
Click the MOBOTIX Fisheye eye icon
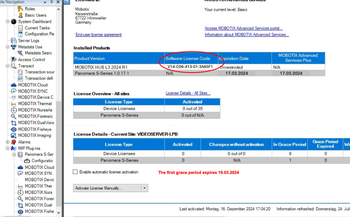tap(14, 129)
